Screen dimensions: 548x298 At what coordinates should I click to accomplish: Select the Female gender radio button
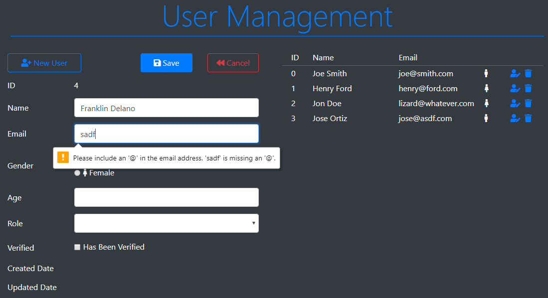(x=77, y=173)
